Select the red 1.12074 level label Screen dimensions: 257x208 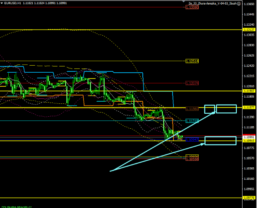coord(192,83)
